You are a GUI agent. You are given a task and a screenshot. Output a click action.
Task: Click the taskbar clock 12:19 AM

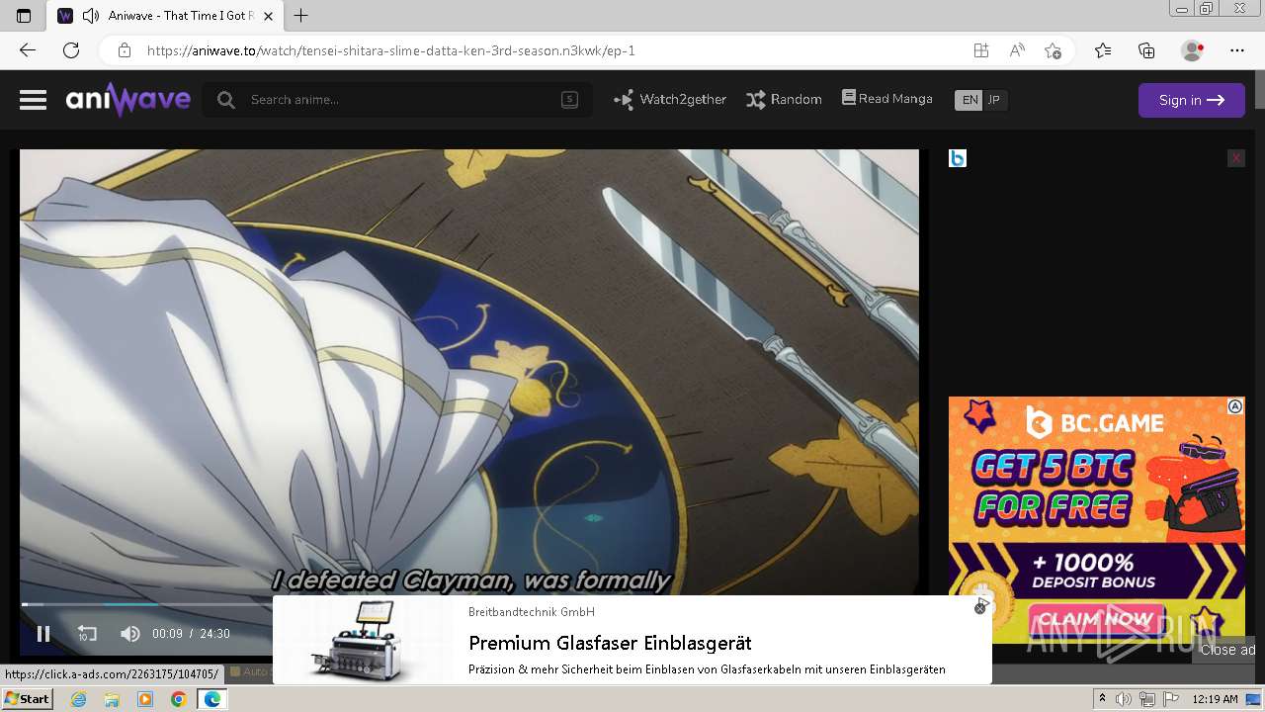coord(1215,699)
